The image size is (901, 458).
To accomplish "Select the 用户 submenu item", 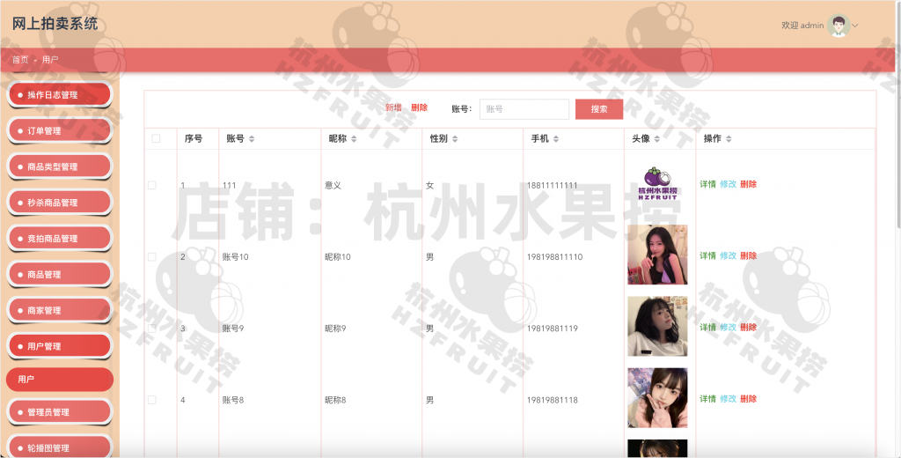I will tap(60, 380).
